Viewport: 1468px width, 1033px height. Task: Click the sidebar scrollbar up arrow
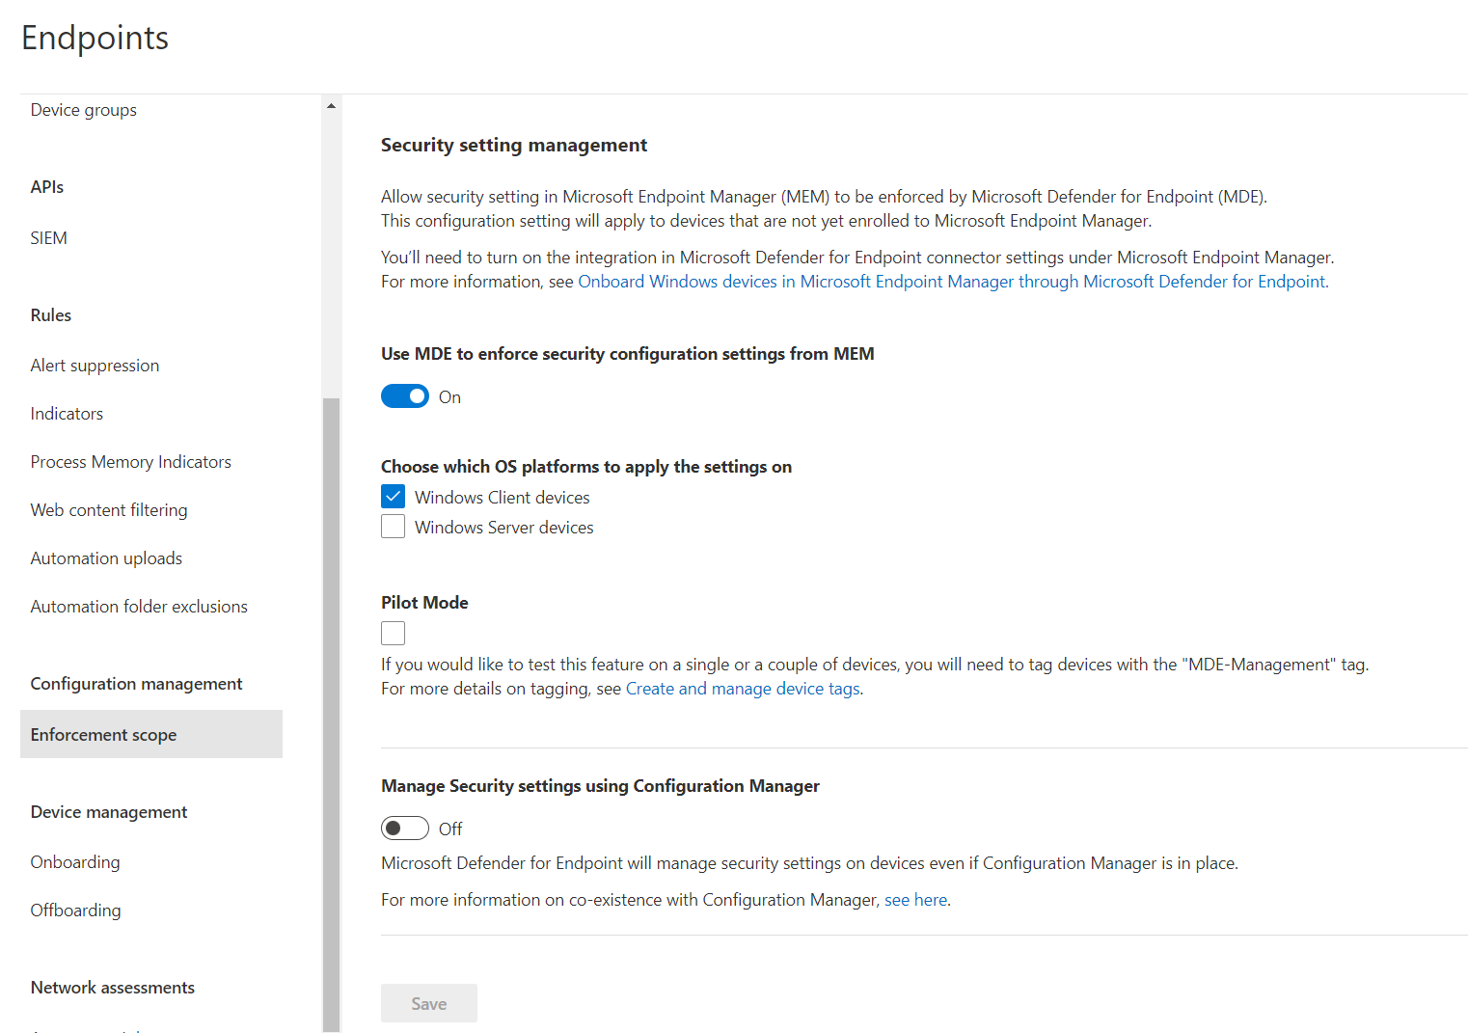(x=331, y=103)
